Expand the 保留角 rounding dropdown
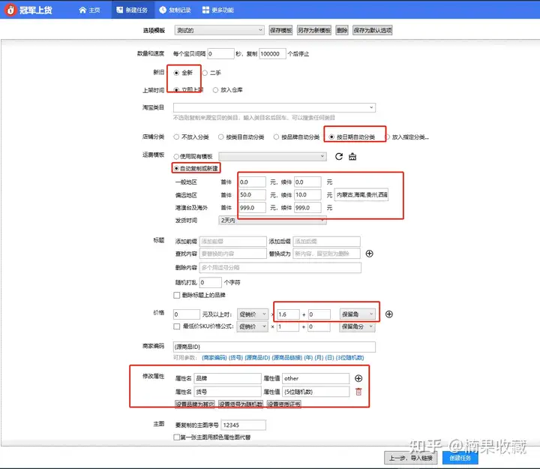The width and height of the screenshot is (540, 469). pyautogui.click(x=357, y=314)
